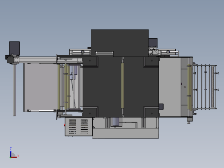Select the white handle bar on the black hood
This screenshot has width=224, height=168.
[x=105, y=53]
